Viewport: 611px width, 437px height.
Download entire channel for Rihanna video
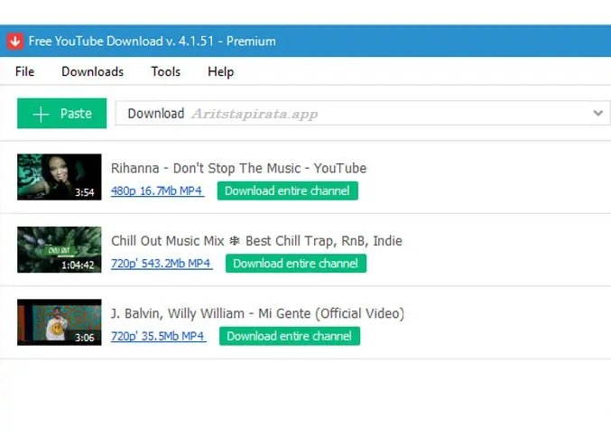(x=288, y=191)
